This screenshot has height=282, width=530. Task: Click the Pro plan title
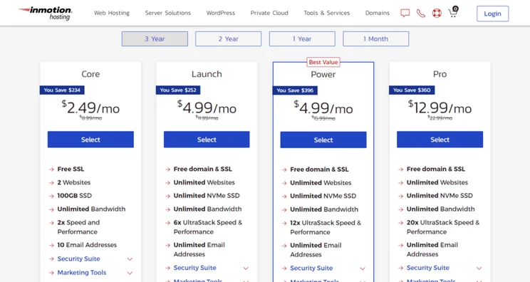(440, 74)
